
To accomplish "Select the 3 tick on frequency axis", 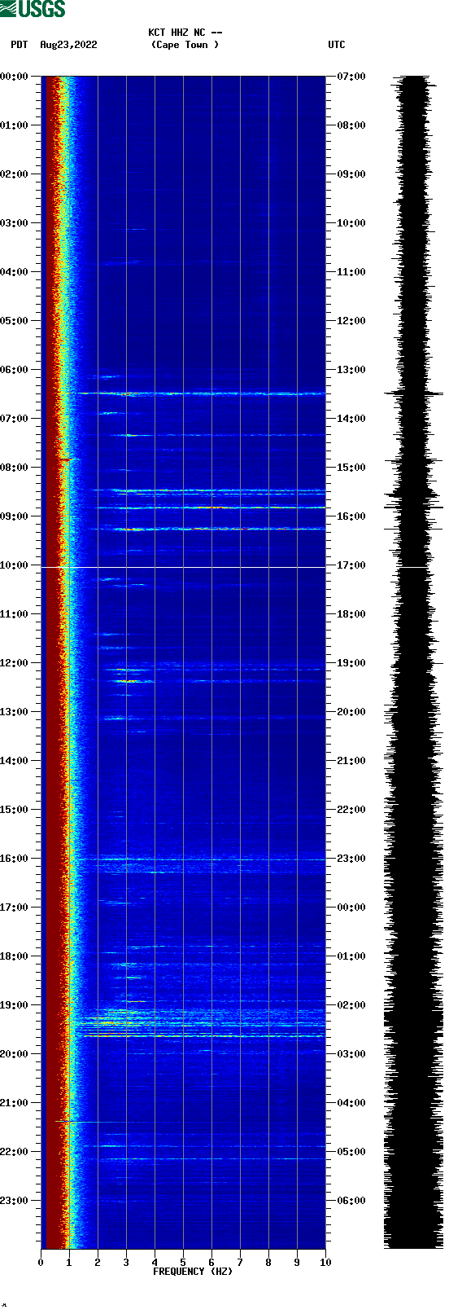I will click(x=126, y=1263).
